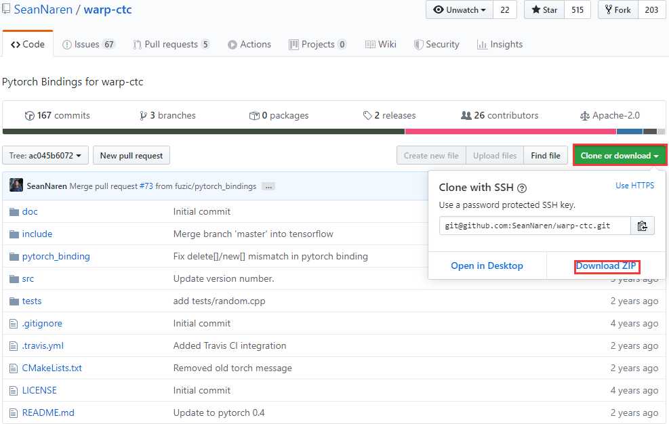Click Open in Desktop
This screenshot has width=669, height=424.
tap(487, 266)
